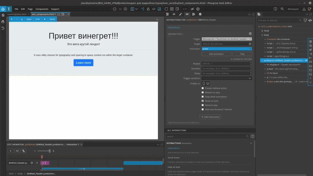The width and height of the screenshot is (313, 176).
Task: Enable Stop other animations checkbox
Action: pyautogui.click(x=203, y=97)
